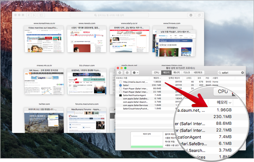Click the 메모리 압력 pressure graph

pyautogui.click(x=147, y=140)
